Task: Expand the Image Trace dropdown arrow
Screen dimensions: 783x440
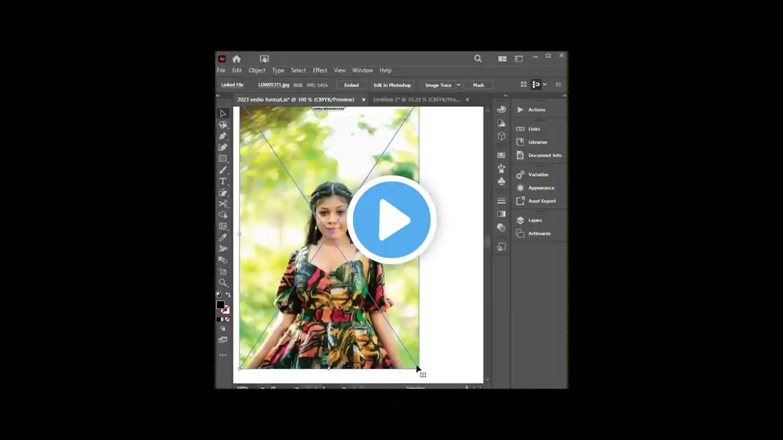Action: click(458, 85)
